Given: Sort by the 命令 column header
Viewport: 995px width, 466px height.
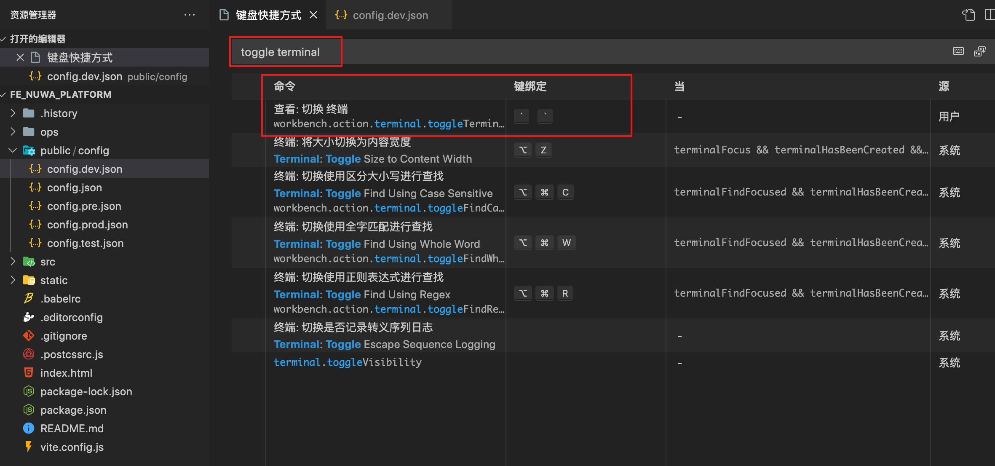Looking at the screenshot, I should pyautogui.click(x=285, y=86).
